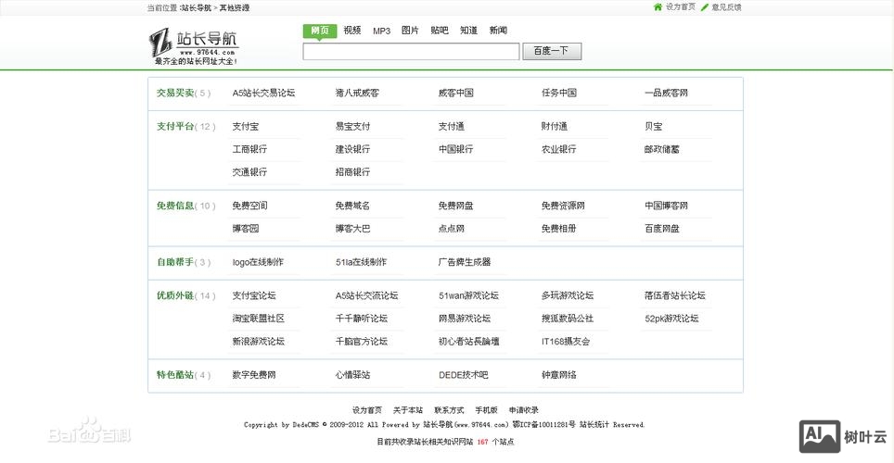Click the 百度一下 search button

(552, 51)
